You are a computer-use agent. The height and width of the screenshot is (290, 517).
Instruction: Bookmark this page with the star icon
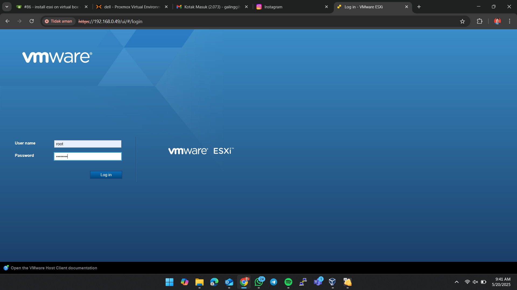coord(462,21)
